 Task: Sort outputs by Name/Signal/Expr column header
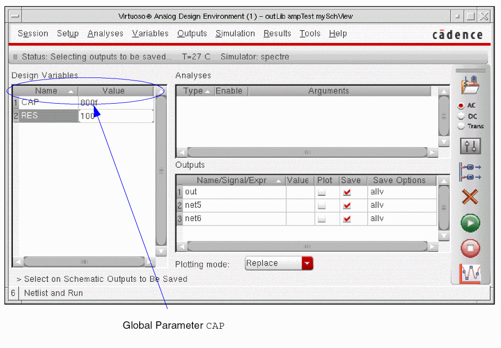pos(231,181)
